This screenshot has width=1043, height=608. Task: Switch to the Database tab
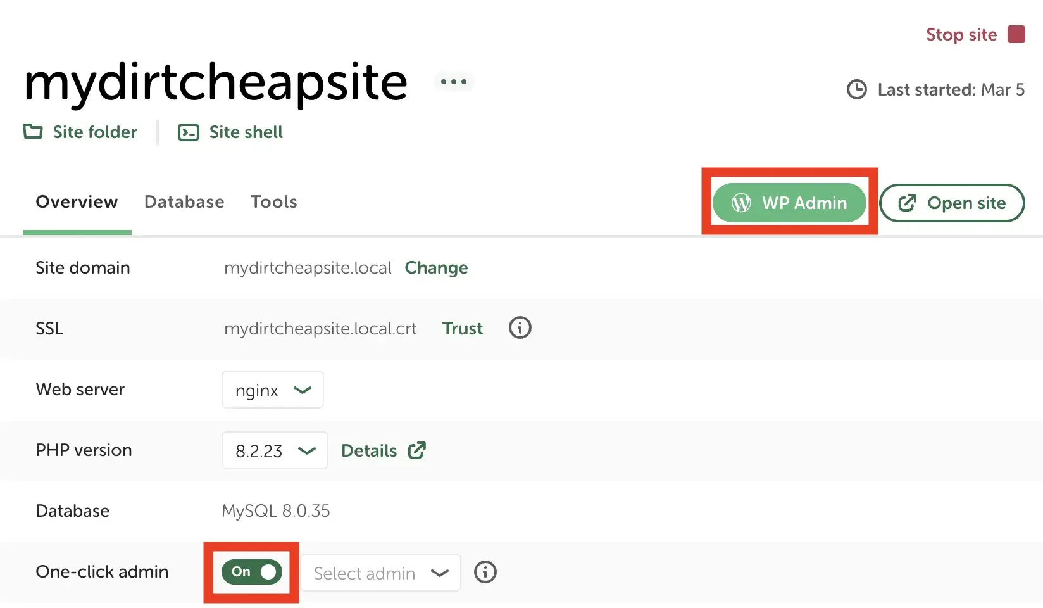[x=184, y=201]
